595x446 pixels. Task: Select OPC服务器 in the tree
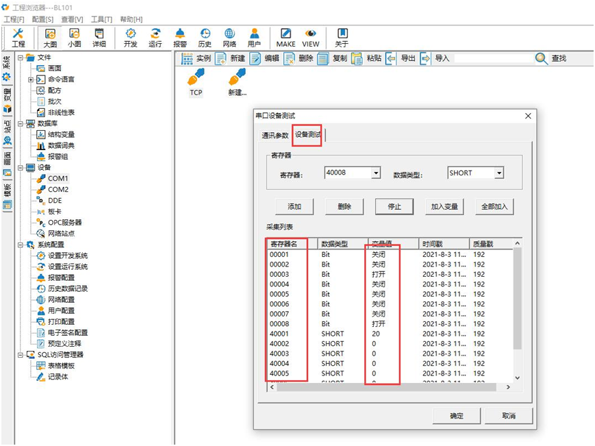pyautogui.click(x=65, y=223)
